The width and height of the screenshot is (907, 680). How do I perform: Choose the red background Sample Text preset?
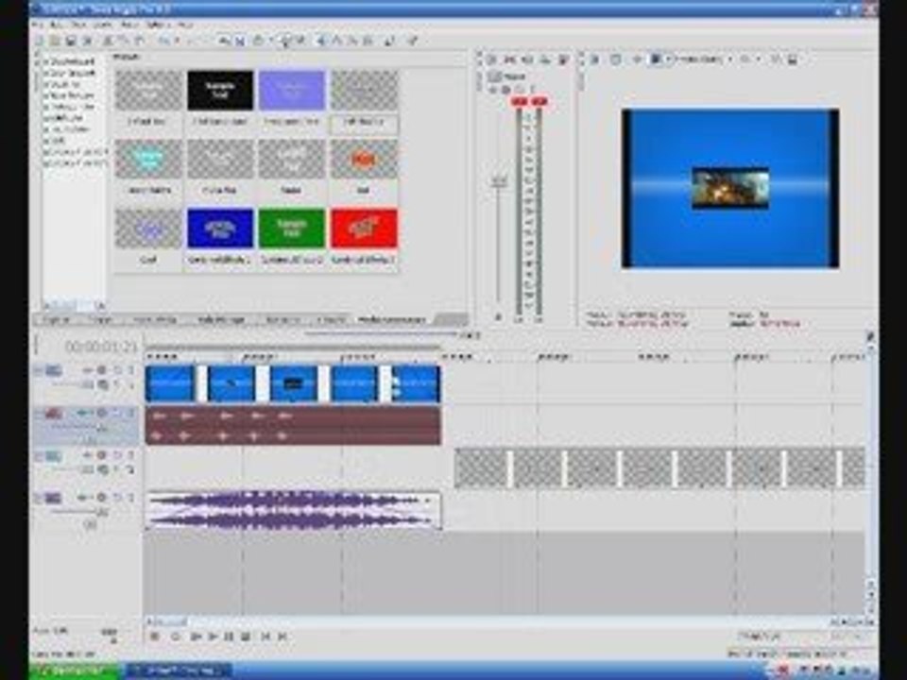coord(364,229)
